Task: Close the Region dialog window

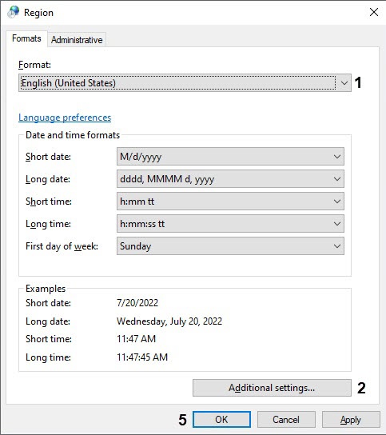Action: click(x=374, y=12)
